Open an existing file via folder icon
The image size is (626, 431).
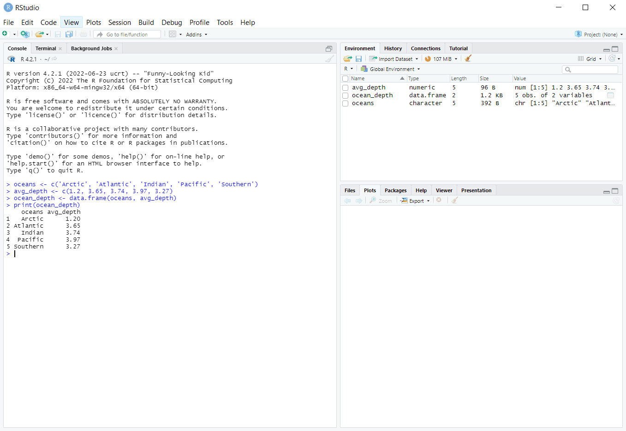39,34
